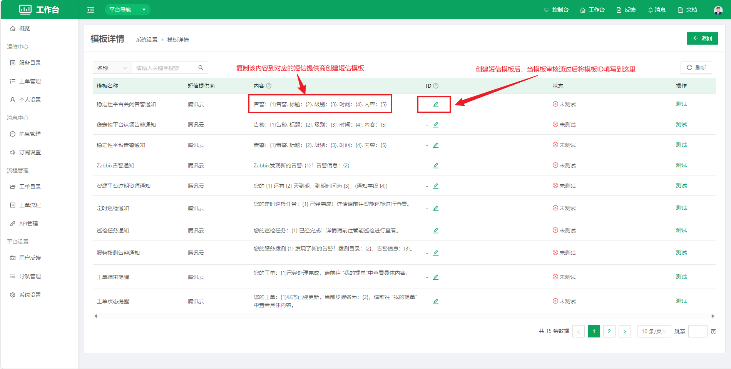
Task: Open the 平台导航 dropdown
Action: [x=127, y=10]
